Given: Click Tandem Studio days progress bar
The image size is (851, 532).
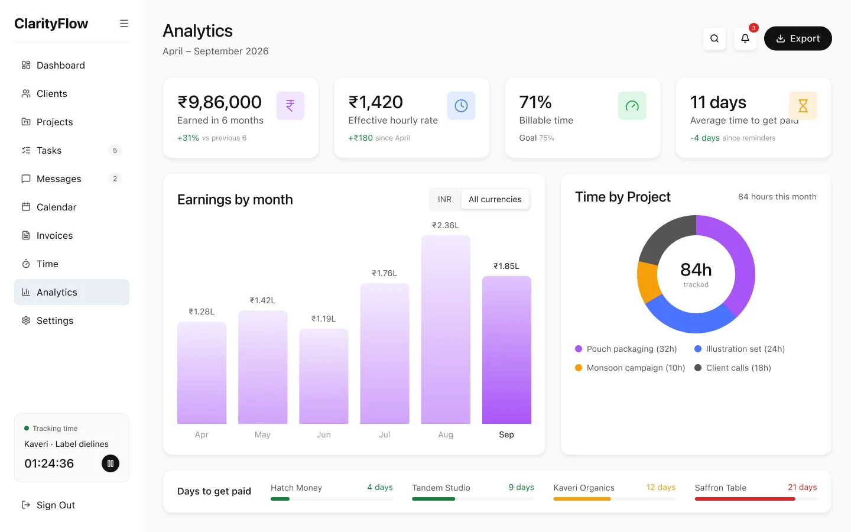Looking at the screenshot, I should click(473, 499).
